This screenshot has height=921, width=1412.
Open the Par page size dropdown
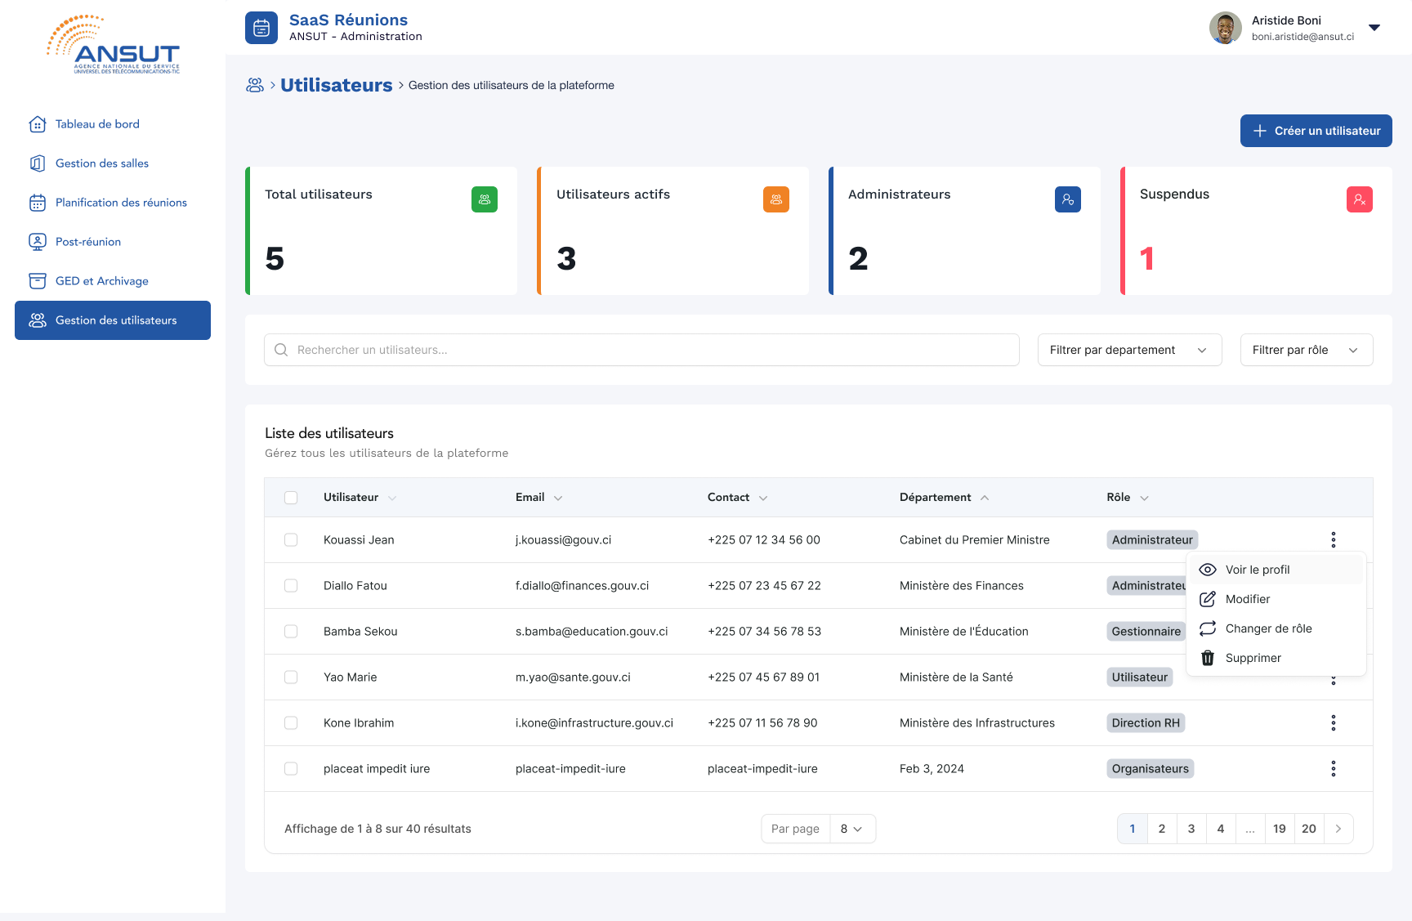[x=852, y=829]
